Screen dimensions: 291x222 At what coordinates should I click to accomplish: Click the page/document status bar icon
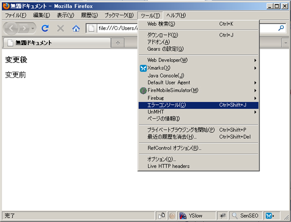click(x=162, y=216)
